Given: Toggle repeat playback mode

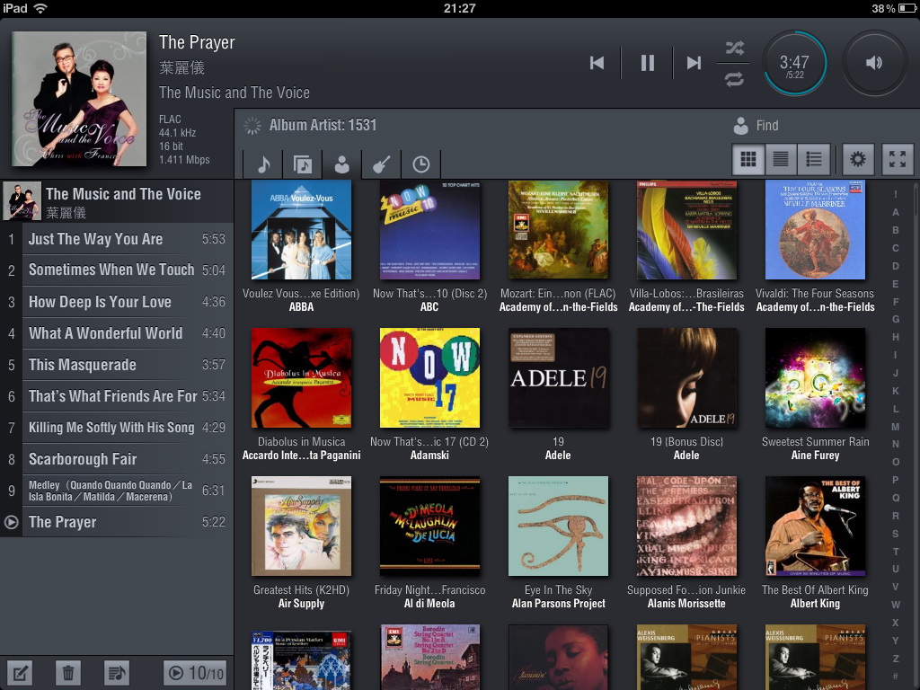Looking at the screenshot, I should [734, 79].
